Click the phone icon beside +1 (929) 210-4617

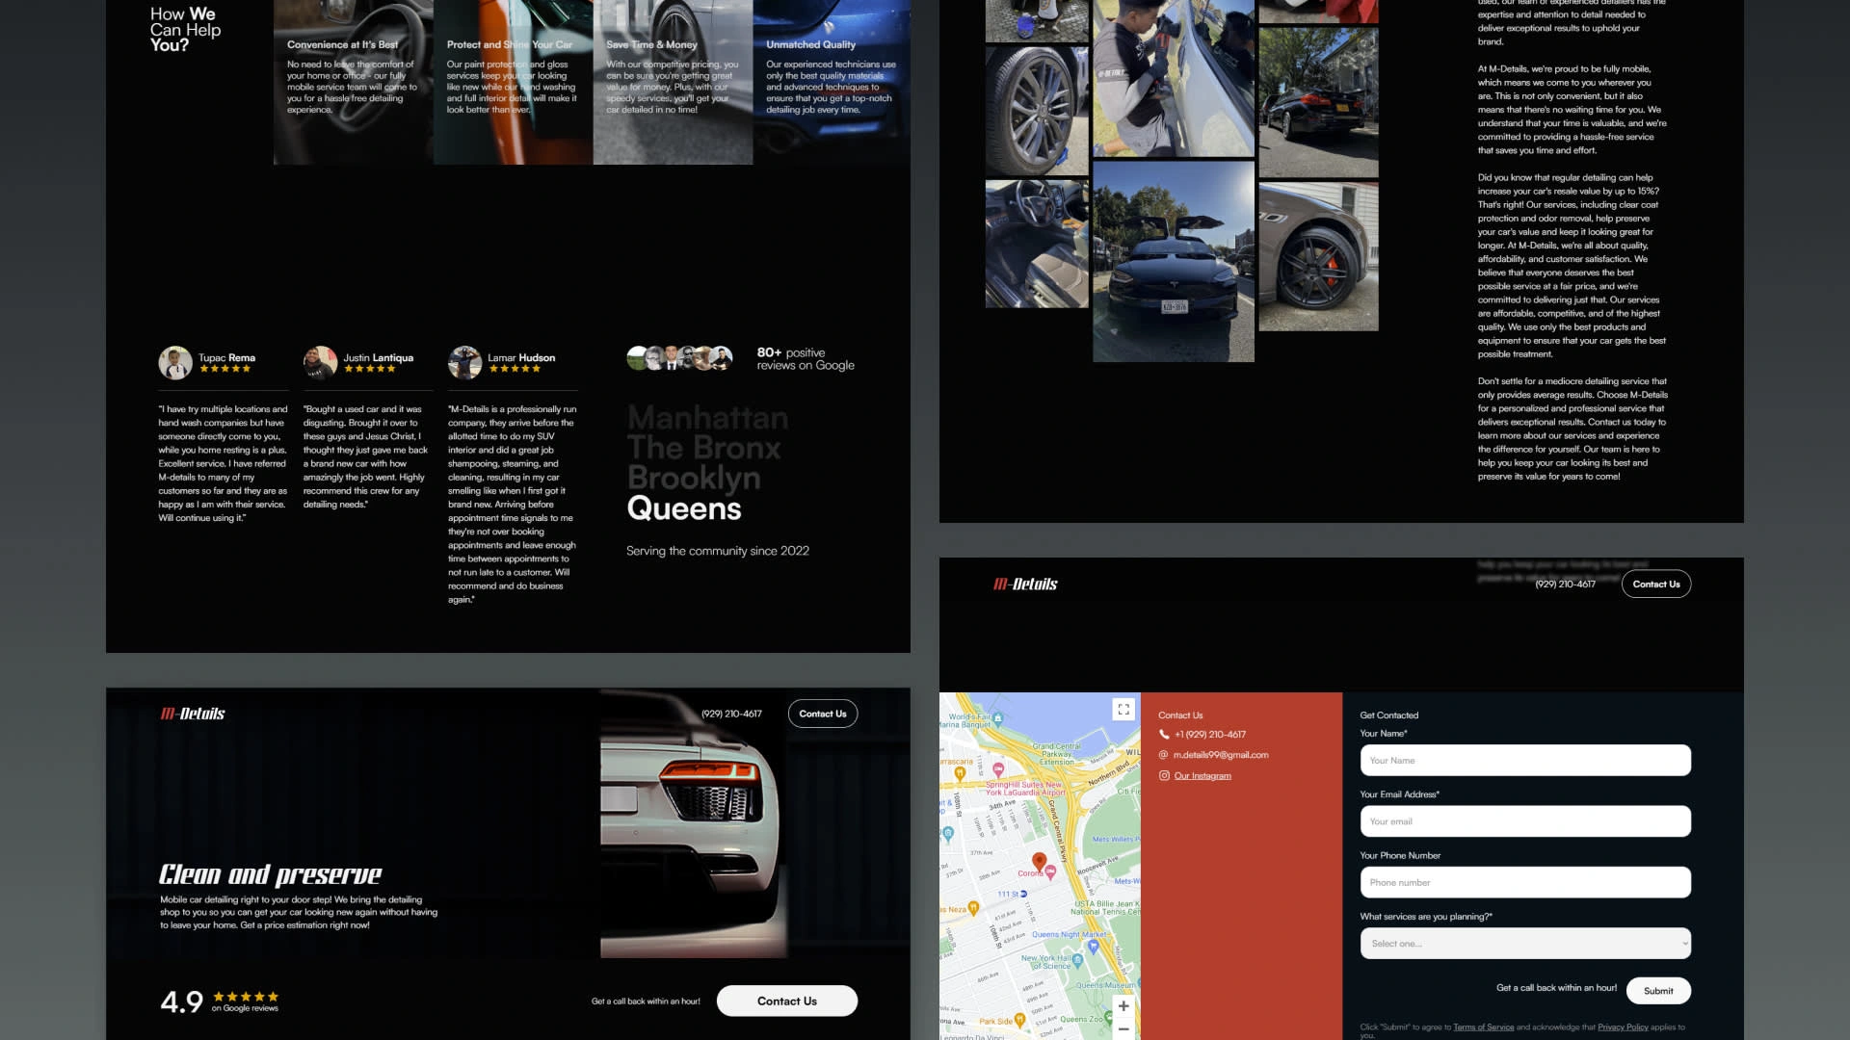click(x=1164, y=734)
